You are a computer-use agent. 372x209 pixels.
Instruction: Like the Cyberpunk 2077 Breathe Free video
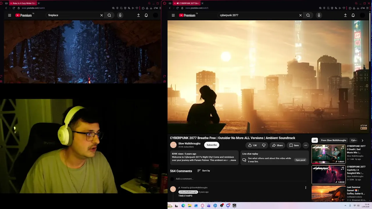tap(252, 145)
